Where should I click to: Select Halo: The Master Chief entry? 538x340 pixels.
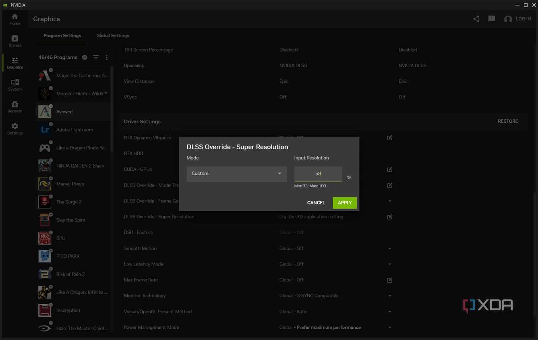[x=73, y=328]
